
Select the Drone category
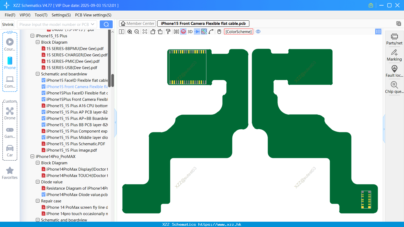click(x=10, y=113)
